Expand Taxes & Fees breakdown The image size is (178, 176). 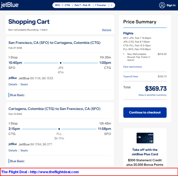[x=130, y=77]
